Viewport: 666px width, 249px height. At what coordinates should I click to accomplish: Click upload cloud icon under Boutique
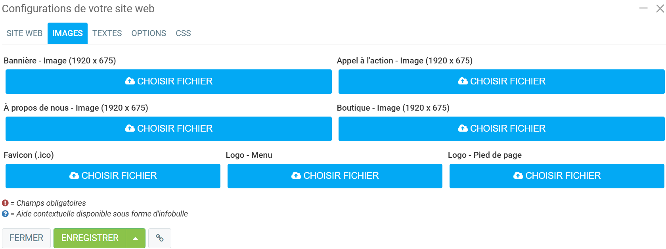coord(463,128)
